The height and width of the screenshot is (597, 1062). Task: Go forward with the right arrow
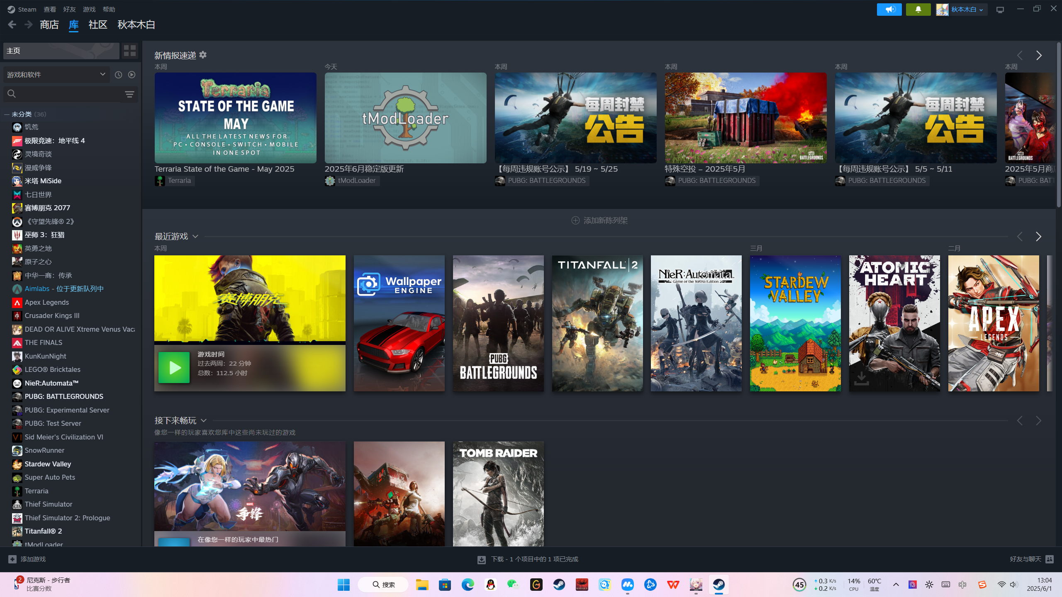[x=28, y=25]
